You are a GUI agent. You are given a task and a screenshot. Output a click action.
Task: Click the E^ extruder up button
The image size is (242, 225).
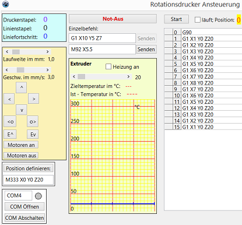[x=10, y=134]
